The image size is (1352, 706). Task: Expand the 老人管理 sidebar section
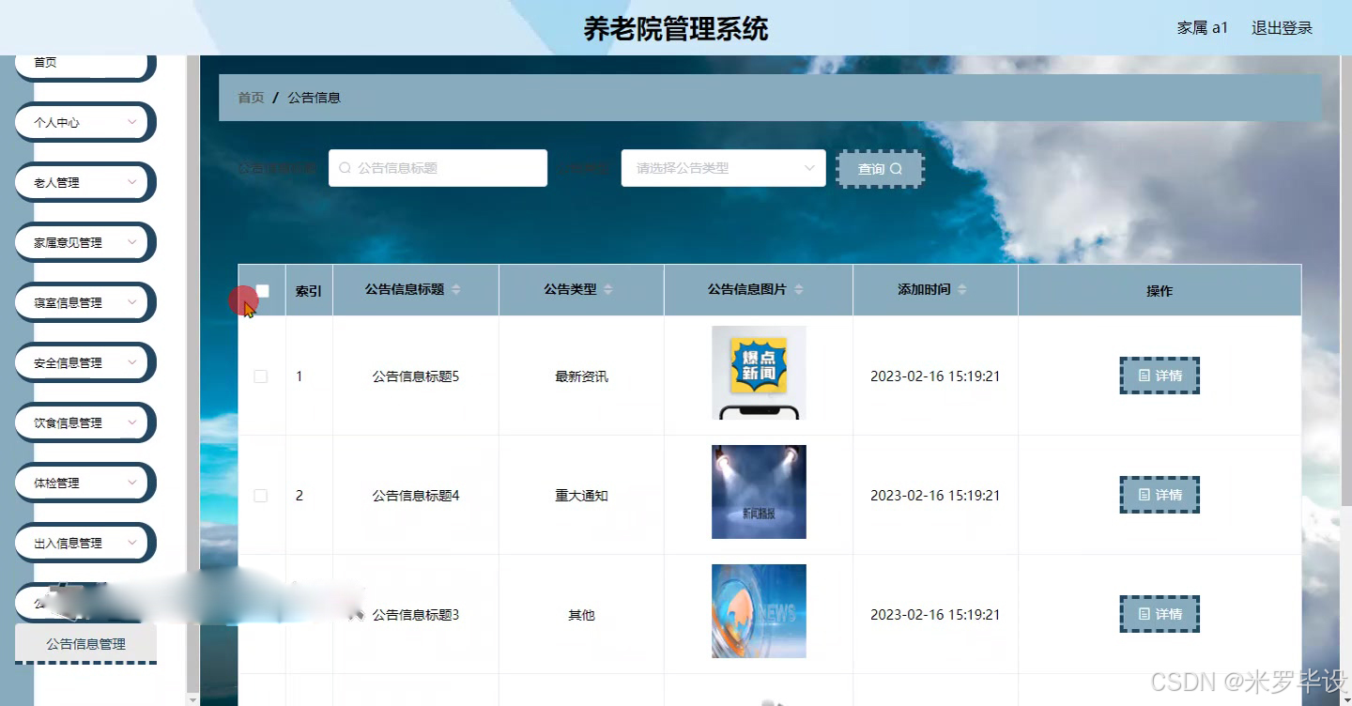pos(84,182)
